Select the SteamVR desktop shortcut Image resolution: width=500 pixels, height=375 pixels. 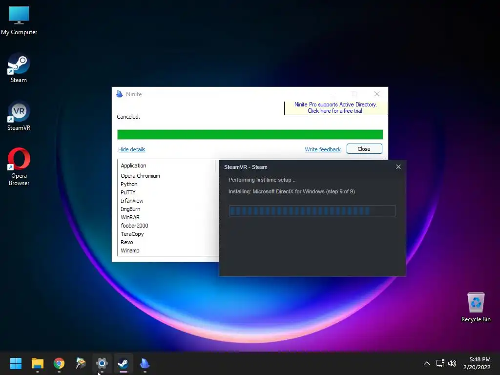coord(19,116)
